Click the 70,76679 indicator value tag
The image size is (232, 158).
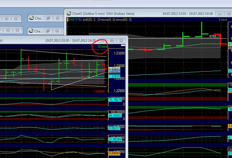pos(115,100)
